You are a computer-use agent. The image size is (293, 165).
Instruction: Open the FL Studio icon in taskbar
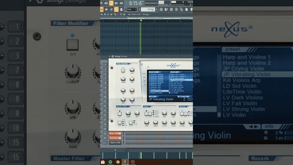[125, 162]
